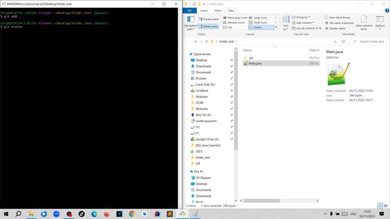The height and width of the screenshot is (219, 390).
Task: Open recent locations dropdown arrow
Action: (x=201, y=41)
